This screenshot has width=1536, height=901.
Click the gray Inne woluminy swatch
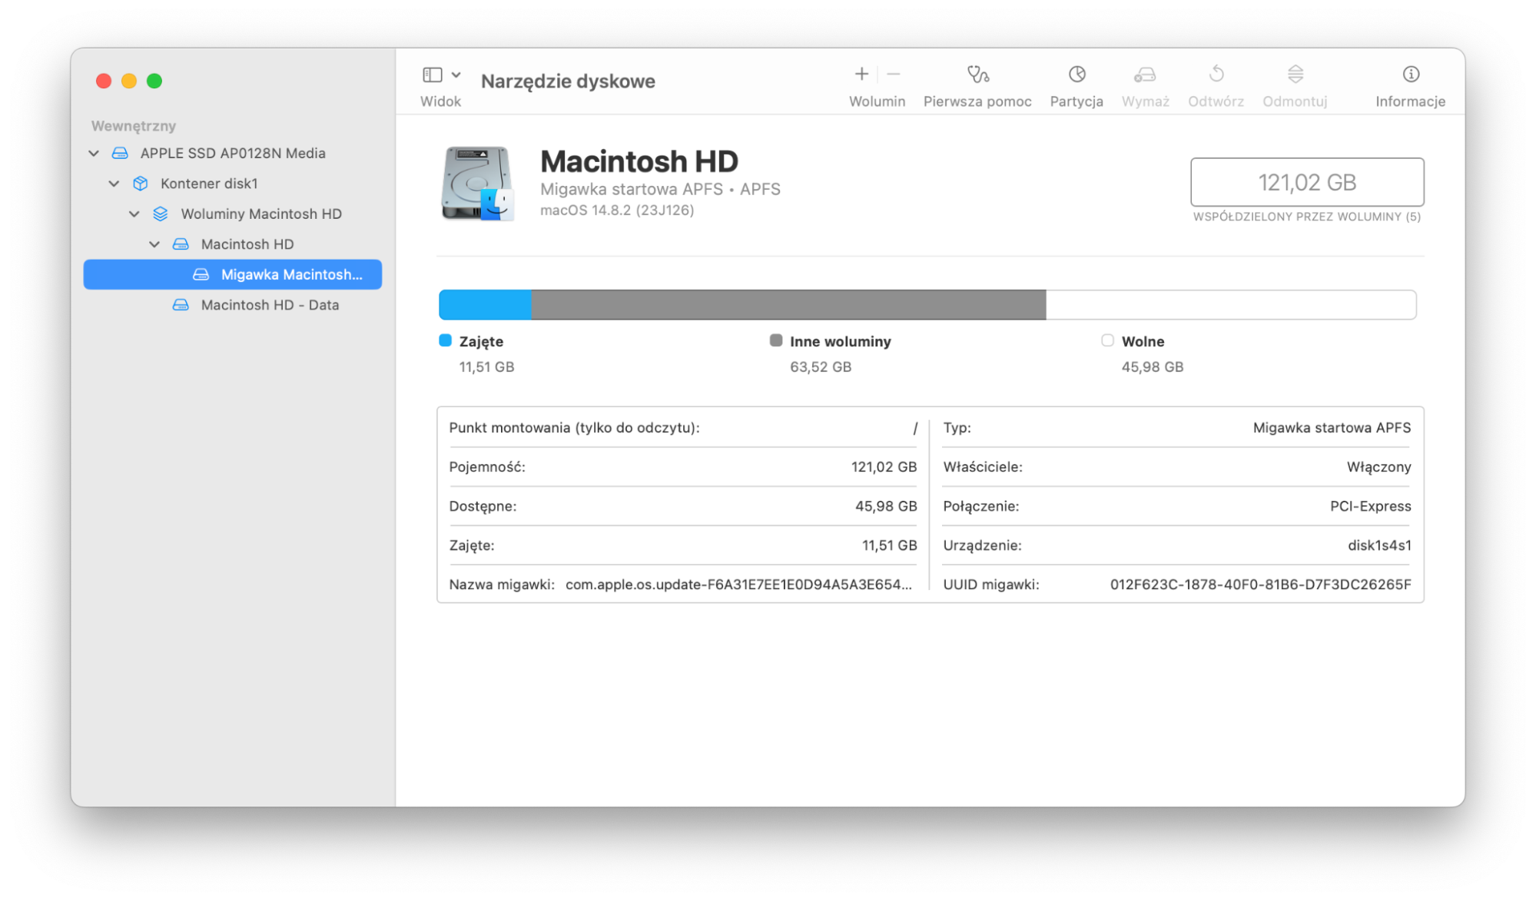[x=776, y=340]
